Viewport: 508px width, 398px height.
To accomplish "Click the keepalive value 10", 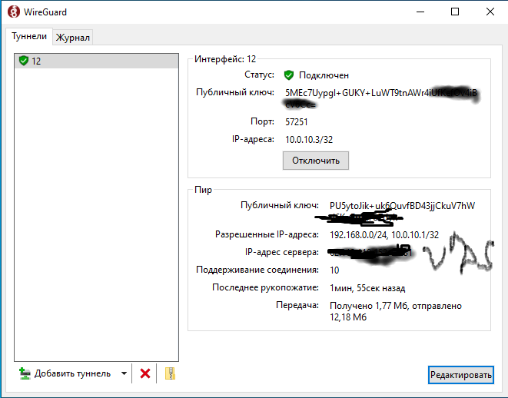I will click(334, 270).
